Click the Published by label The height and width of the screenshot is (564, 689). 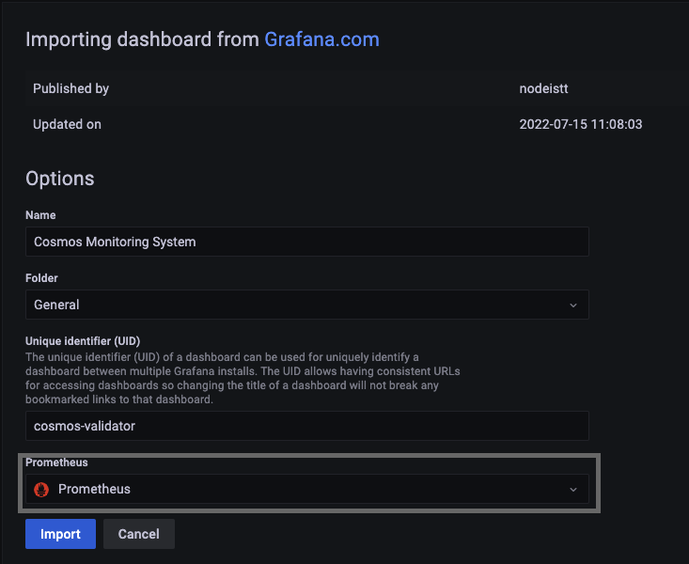point(70,88)
